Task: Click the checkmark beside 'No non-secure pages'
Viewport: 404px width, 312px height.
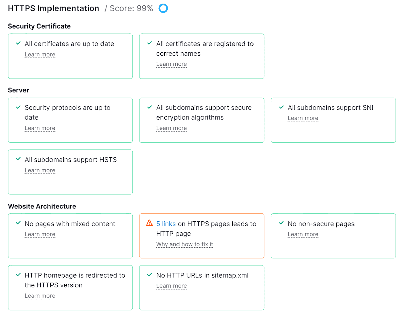Action: (x=281, y=223)
